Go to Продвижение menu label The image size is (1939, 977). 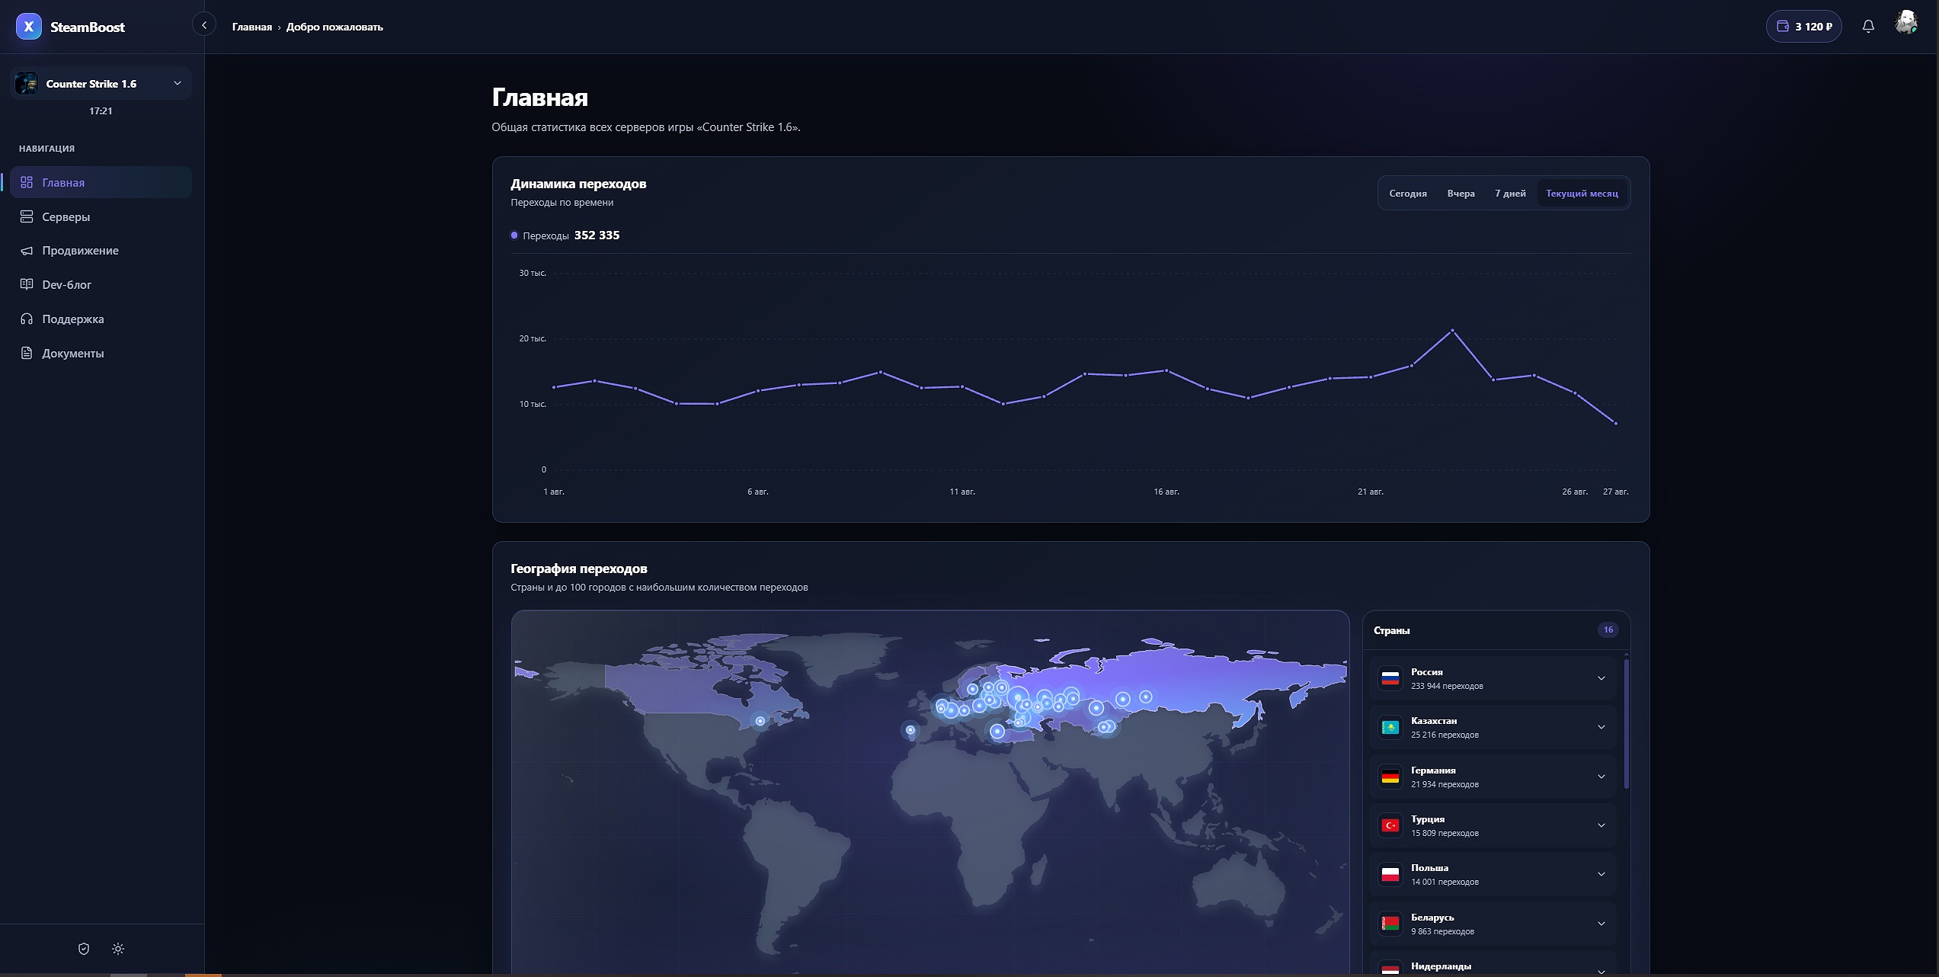(80, 251)
